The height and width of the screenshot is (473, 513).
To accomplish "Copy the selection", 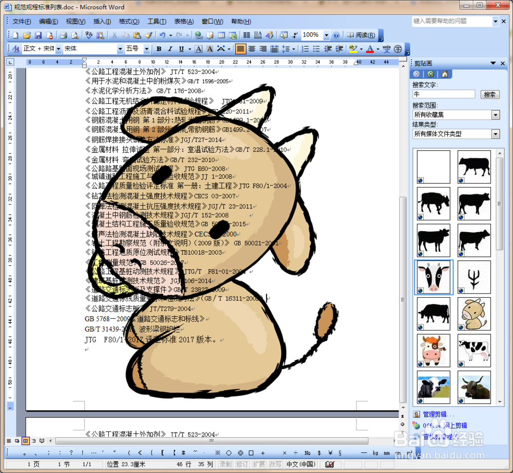I will (x=126, y=35).
